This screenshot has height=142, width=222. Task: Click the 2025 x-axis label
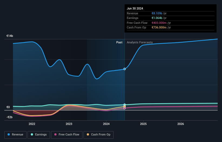click(x=143, y=124)
